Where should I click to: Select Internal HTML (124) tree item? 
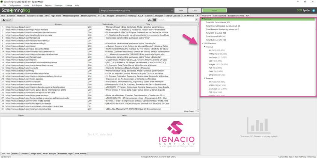coord(218,54)
